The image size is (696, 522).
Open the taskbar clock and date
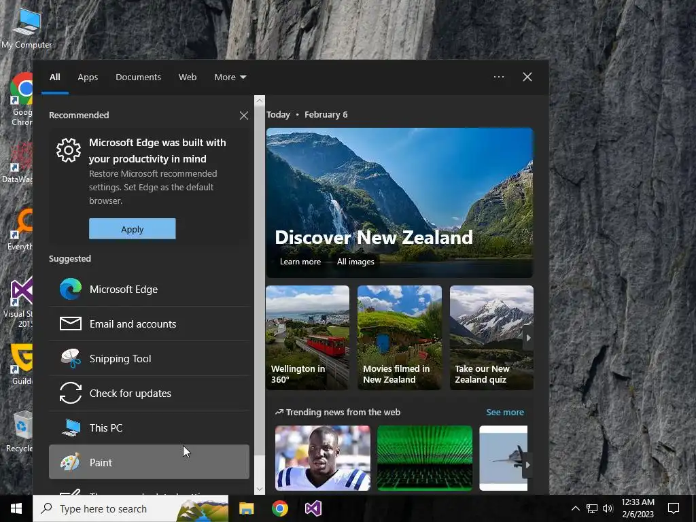[x=638, y=508]
